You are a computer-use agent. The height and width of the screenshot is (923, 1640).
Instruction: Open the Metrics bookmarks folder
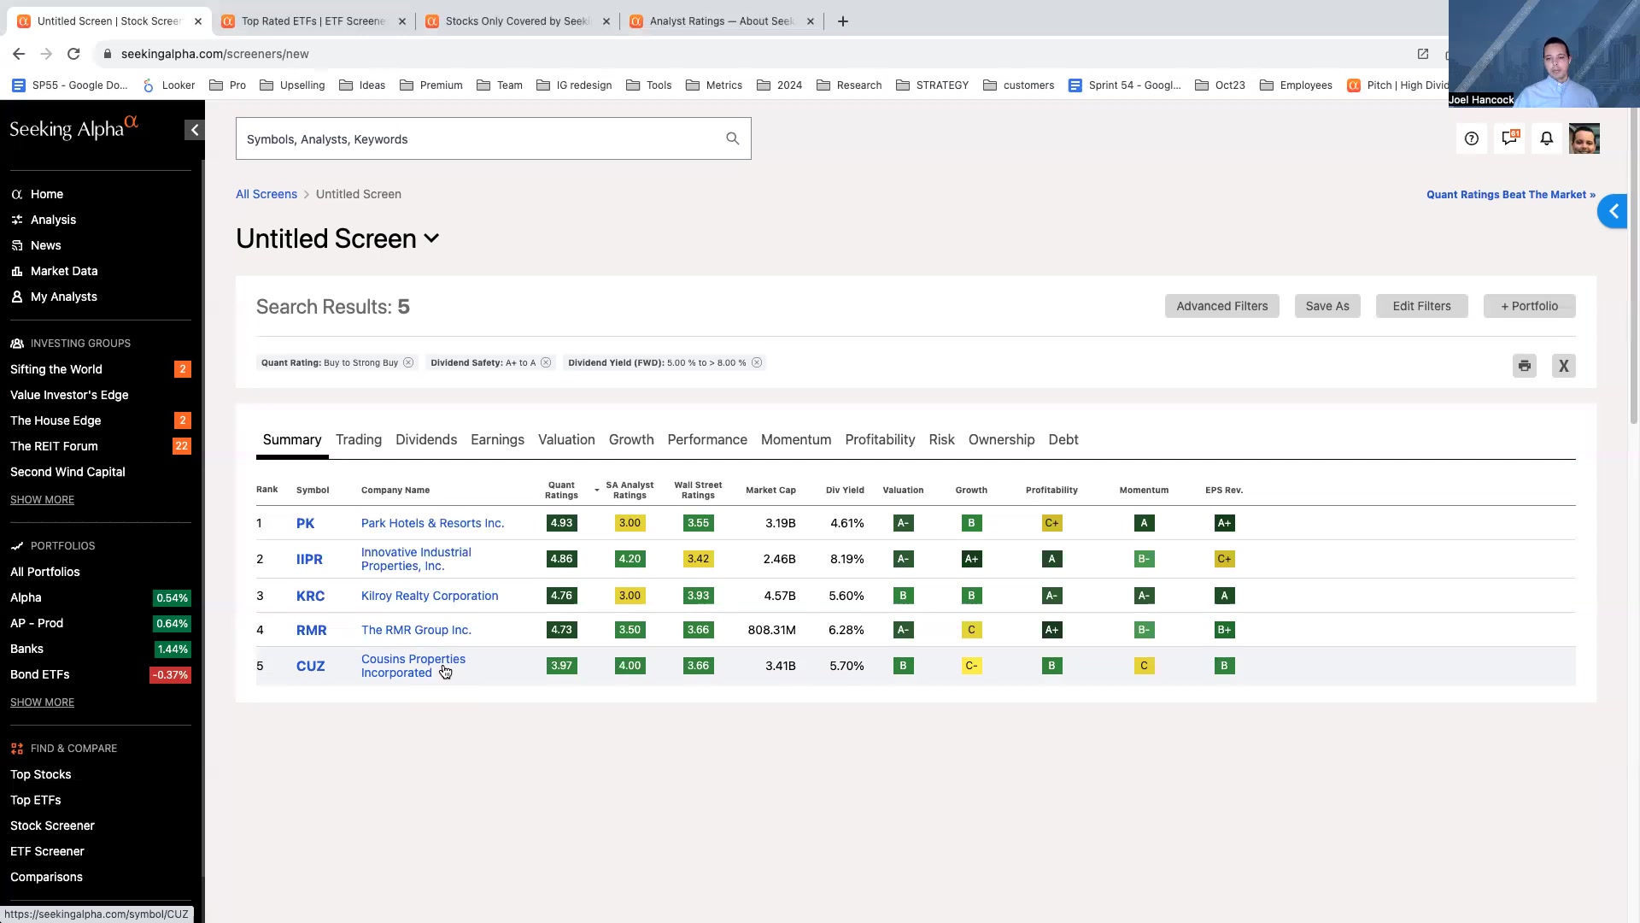pos(714,85)
